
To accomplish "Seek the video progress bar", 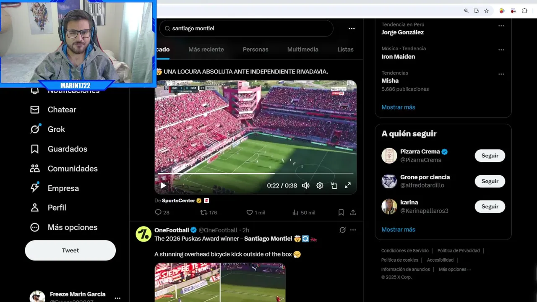I will [x=255, y=173].
